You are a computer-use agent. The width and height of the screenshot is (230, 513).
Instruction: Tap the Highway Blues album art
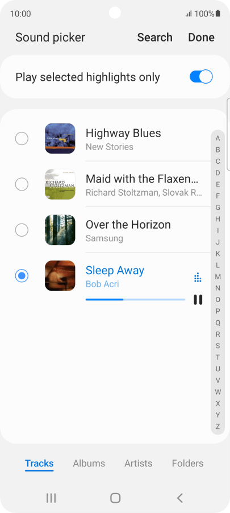click(x=60, y=139)
